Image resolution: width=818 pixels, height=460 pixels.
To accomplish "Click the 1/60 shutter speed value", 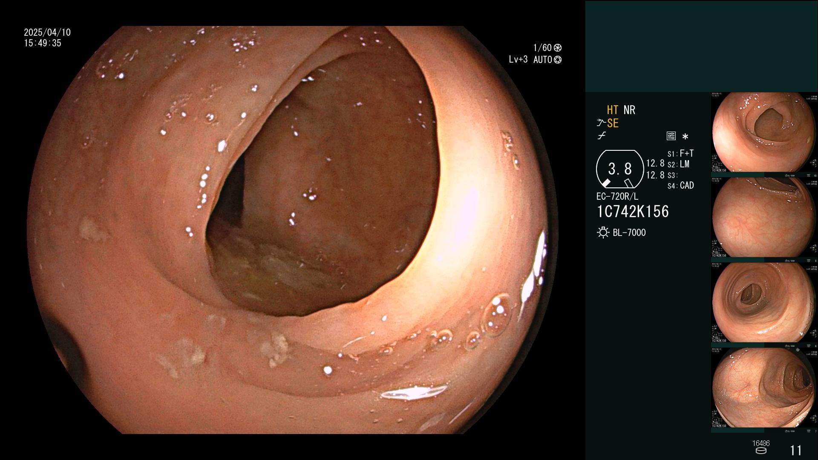I will 542,48.
